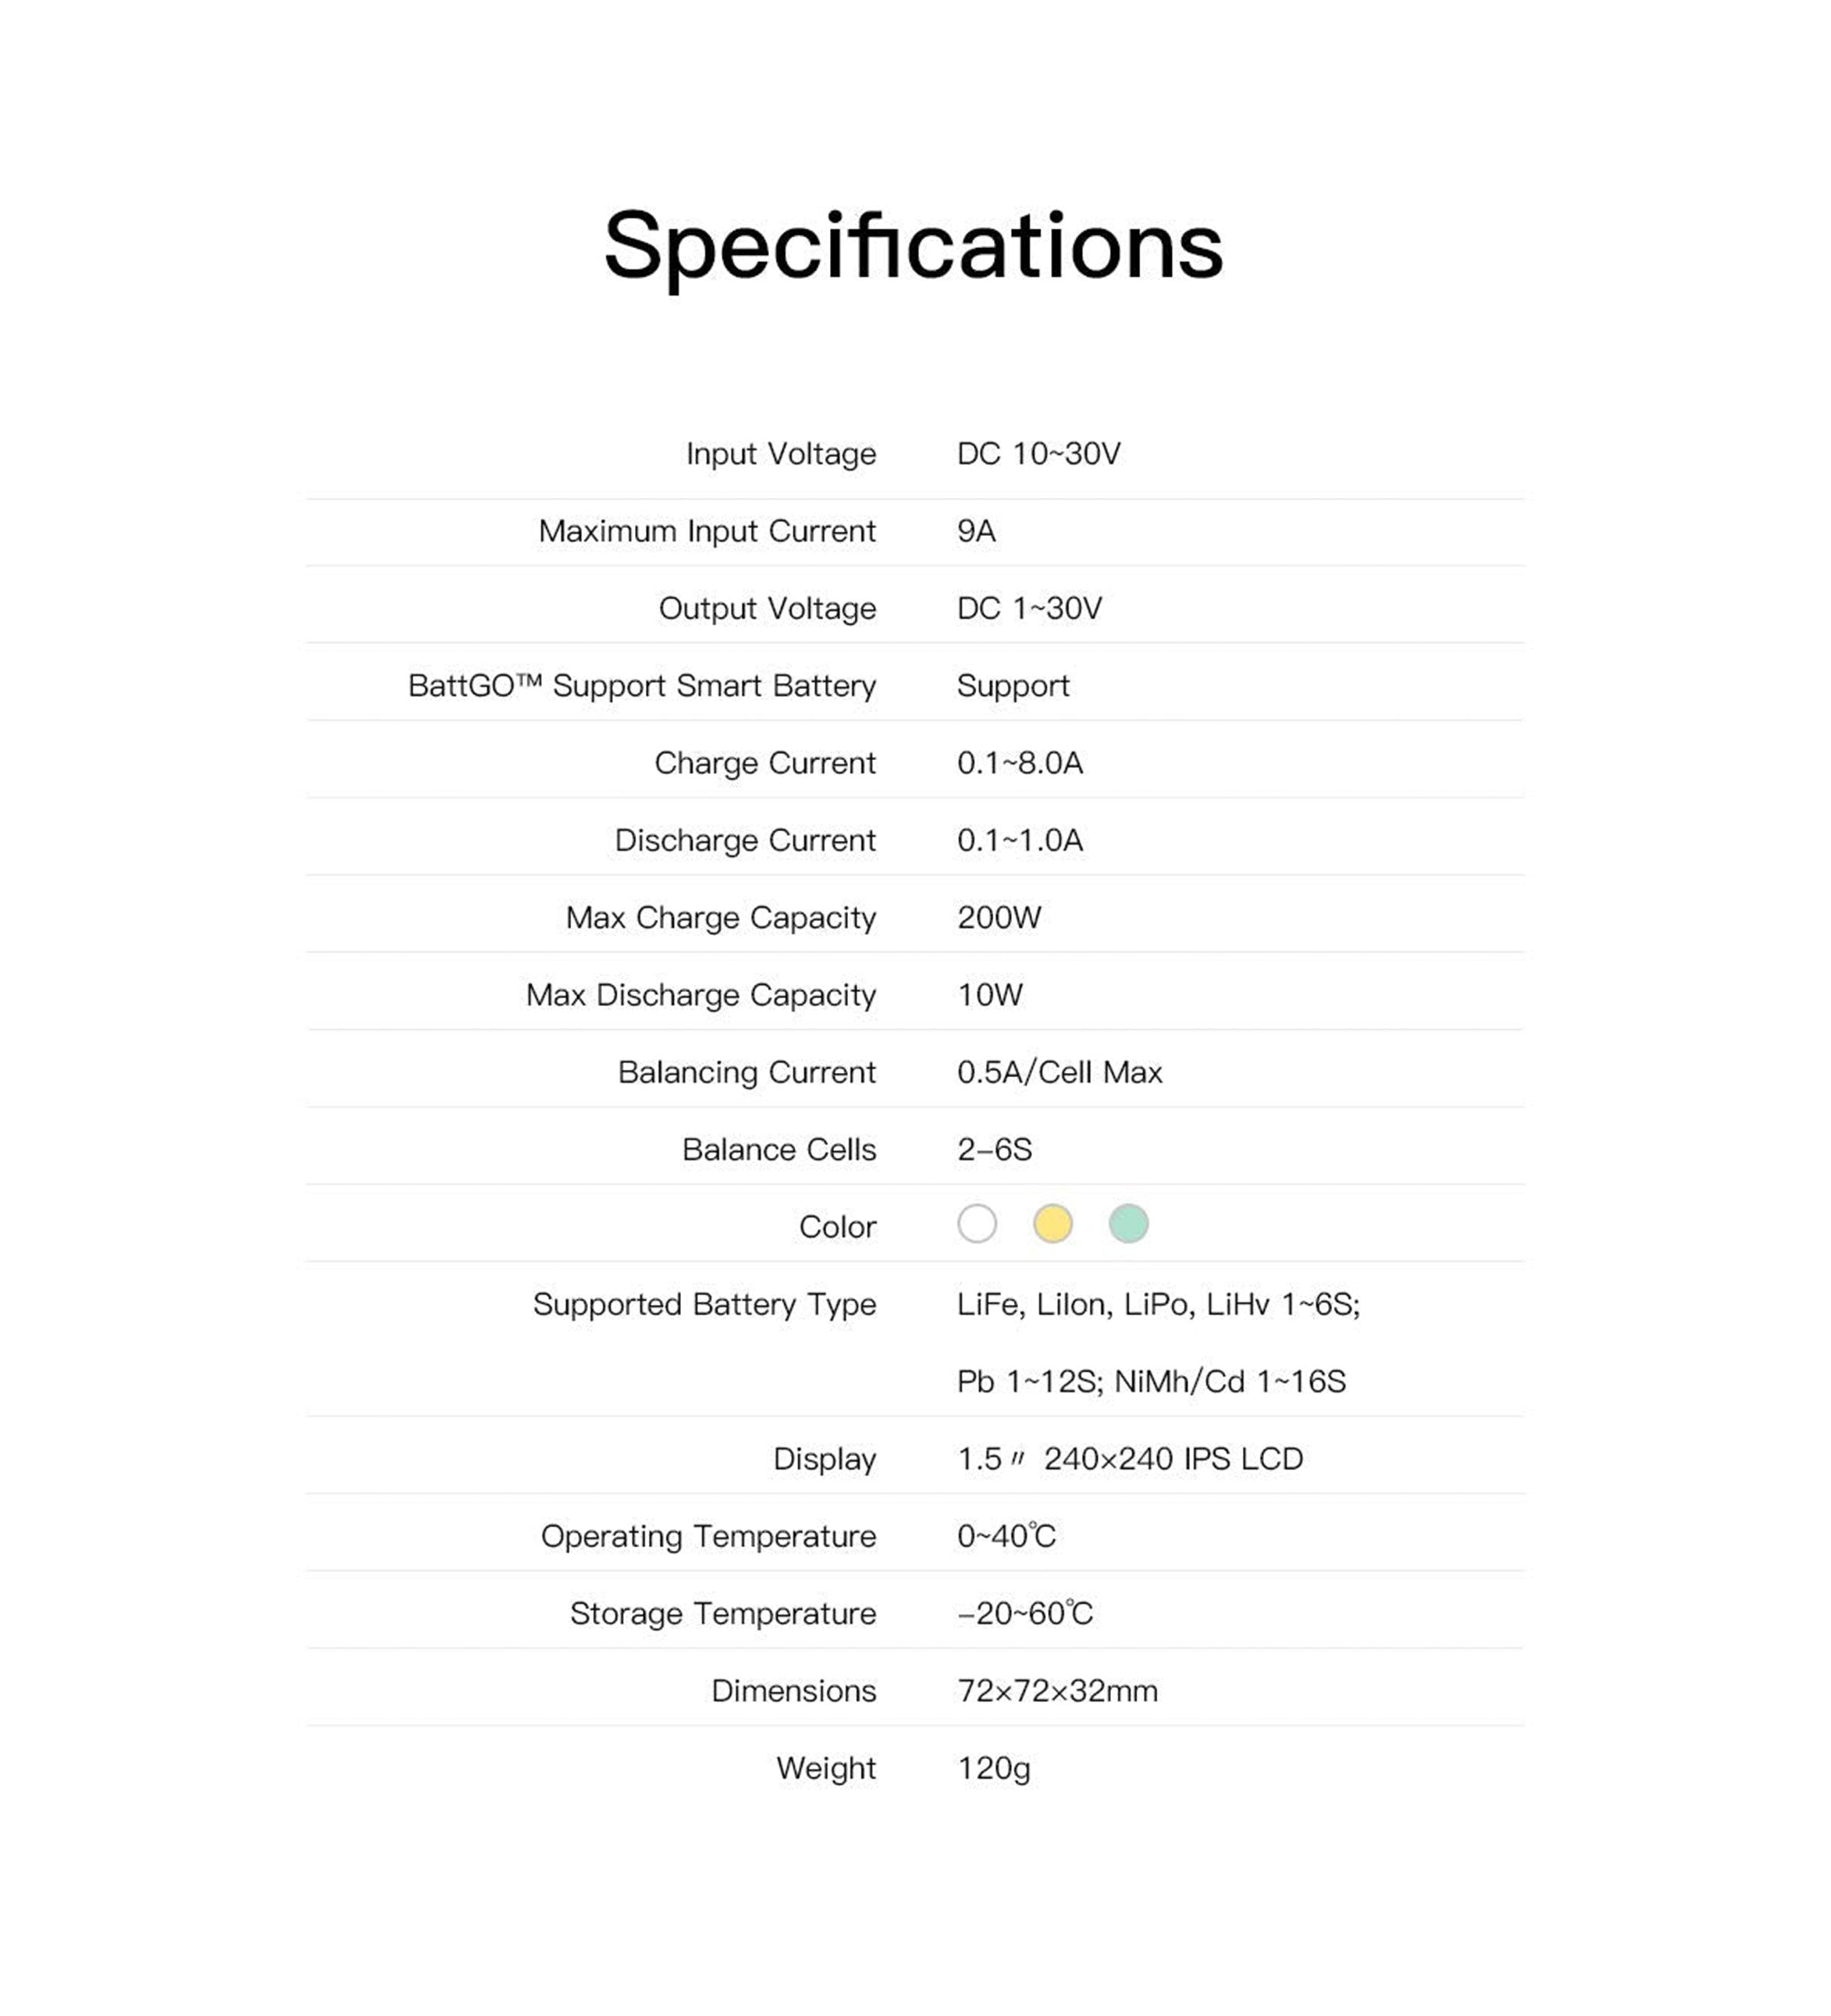Select the Max Discharge Capacity label
This screenshot has height=2016, width=1831.
click(700, 995)
